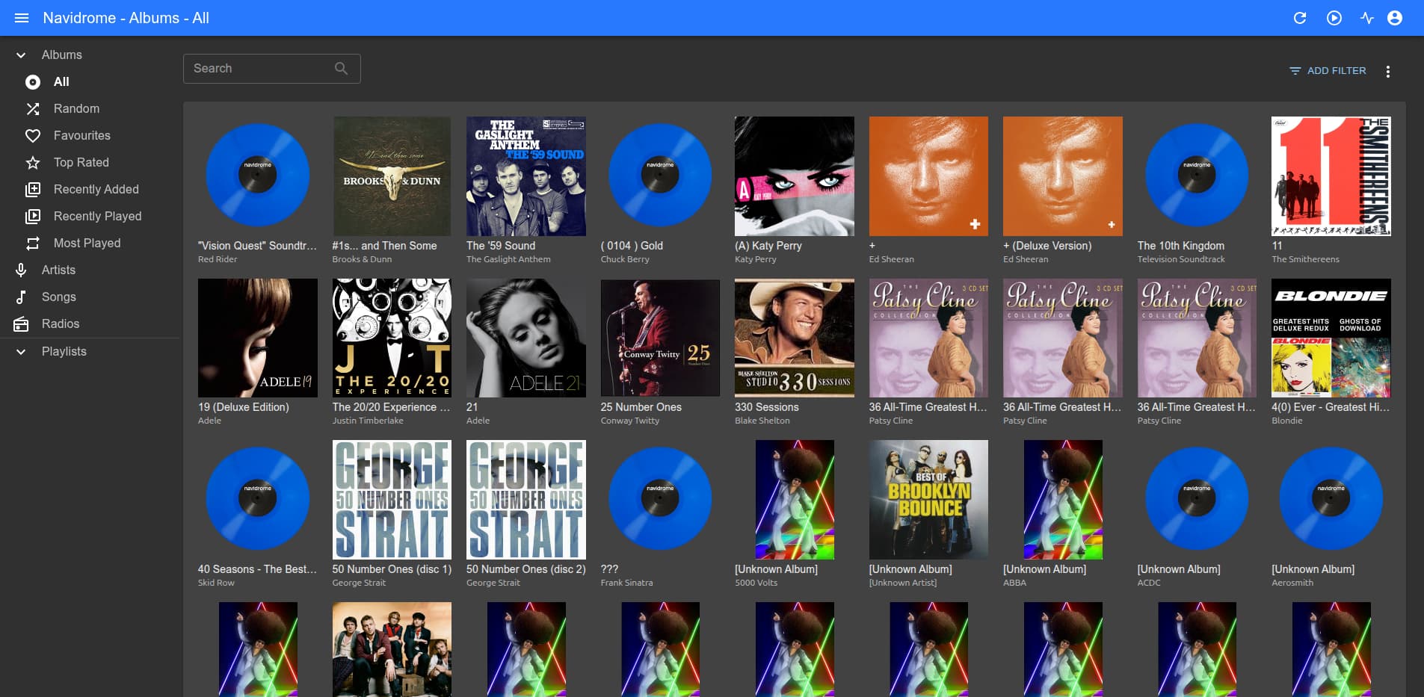The height and width of the screenshot is (697, 1424).
Task: Open the Vision Quest Soundtrack vinyl cover
Action: (258, 176)
